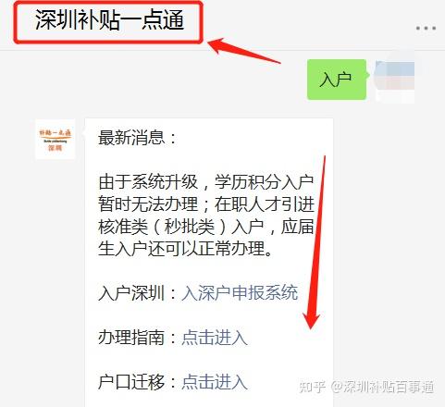Click the 办理指南 label text
The image size is (445, 407).
click(x=131, y=338)
